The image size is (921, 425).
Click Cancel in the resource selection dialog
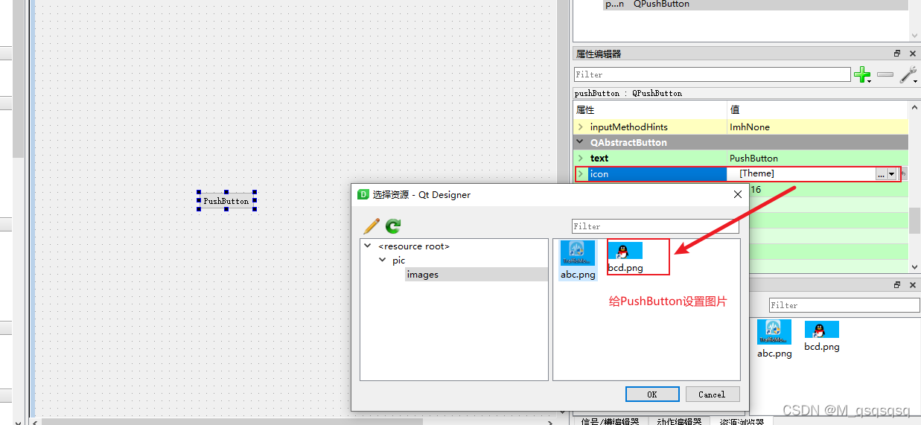(x=712, y=394)
